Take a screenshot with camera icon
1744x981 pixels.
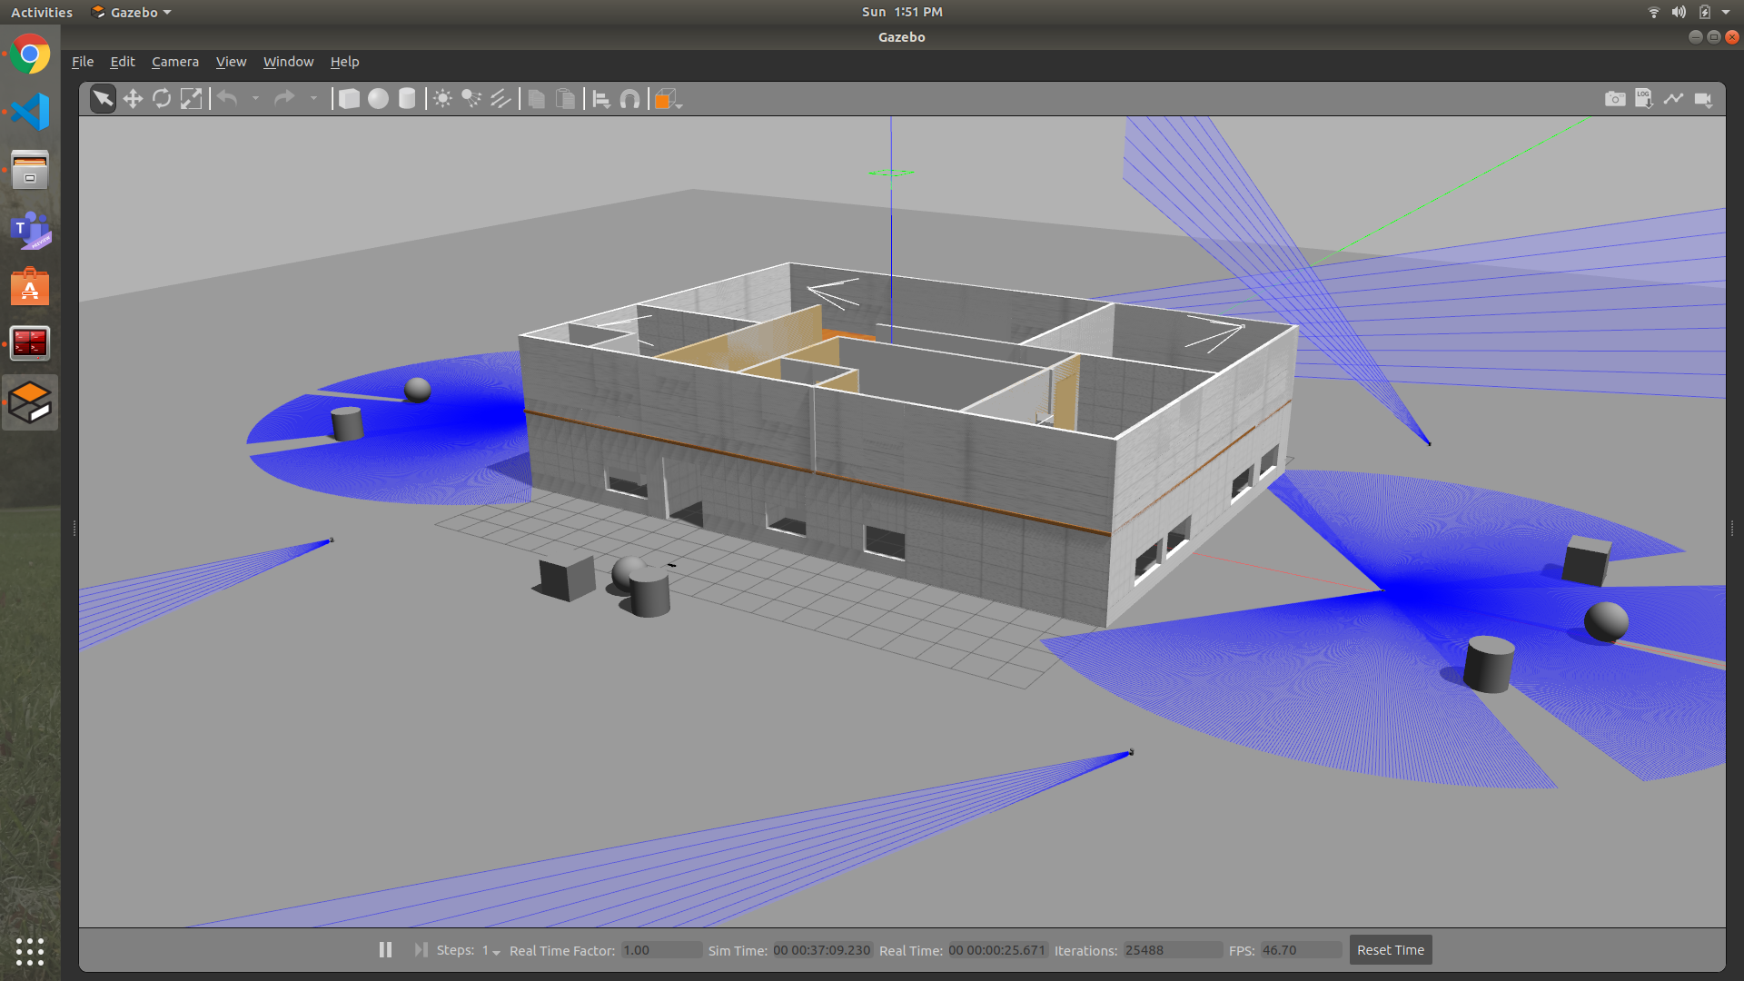(x=1614, y=99)
